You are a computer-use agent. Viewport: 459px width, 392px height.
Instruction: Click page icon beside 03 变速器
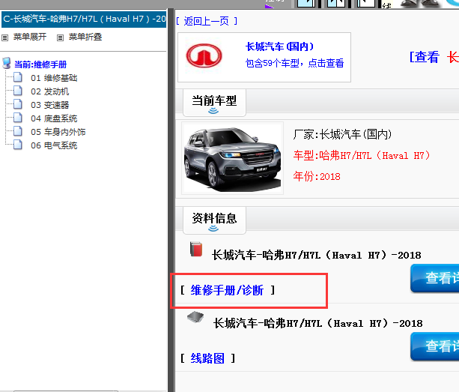pos(18,104)
